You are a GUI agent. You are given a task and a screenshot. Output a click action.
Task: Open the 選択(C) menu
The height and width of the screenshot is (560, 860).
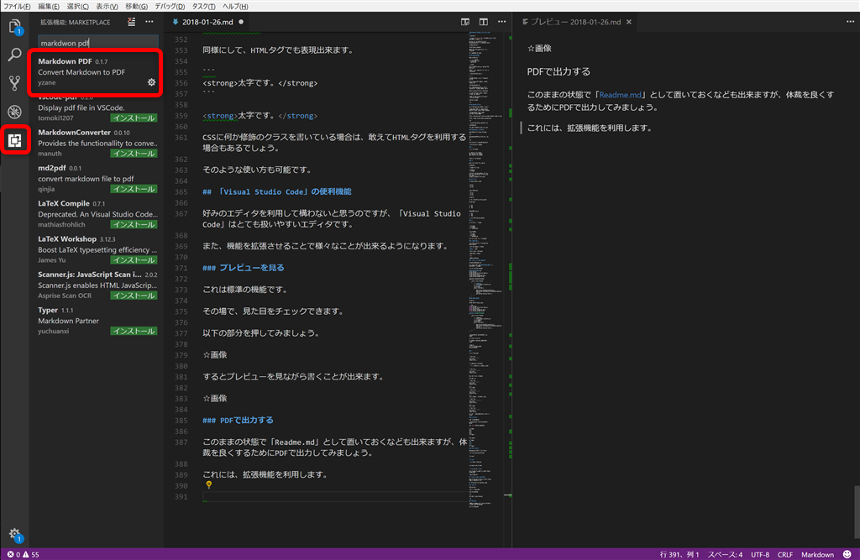(x=77, y=6)
